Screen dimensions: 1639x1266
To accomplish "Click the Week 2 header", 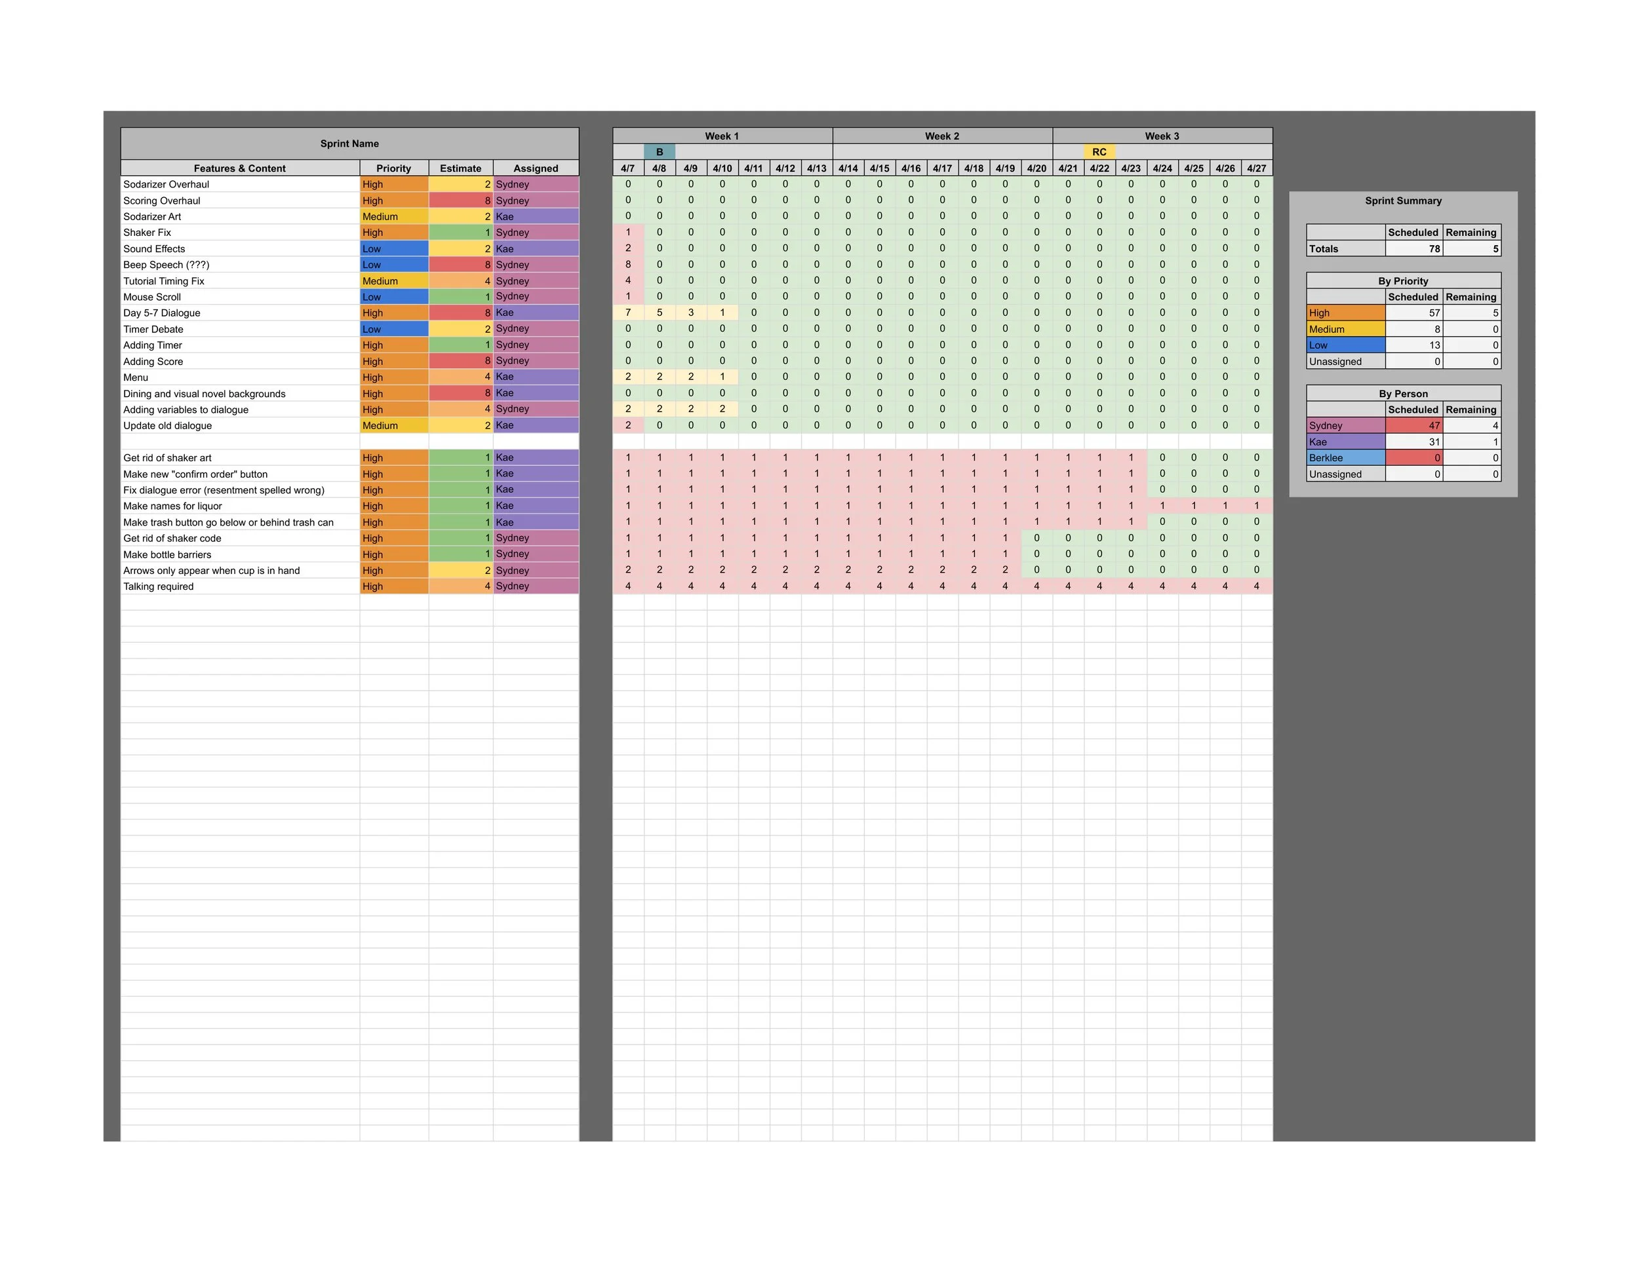I will [x=942, y=136].
